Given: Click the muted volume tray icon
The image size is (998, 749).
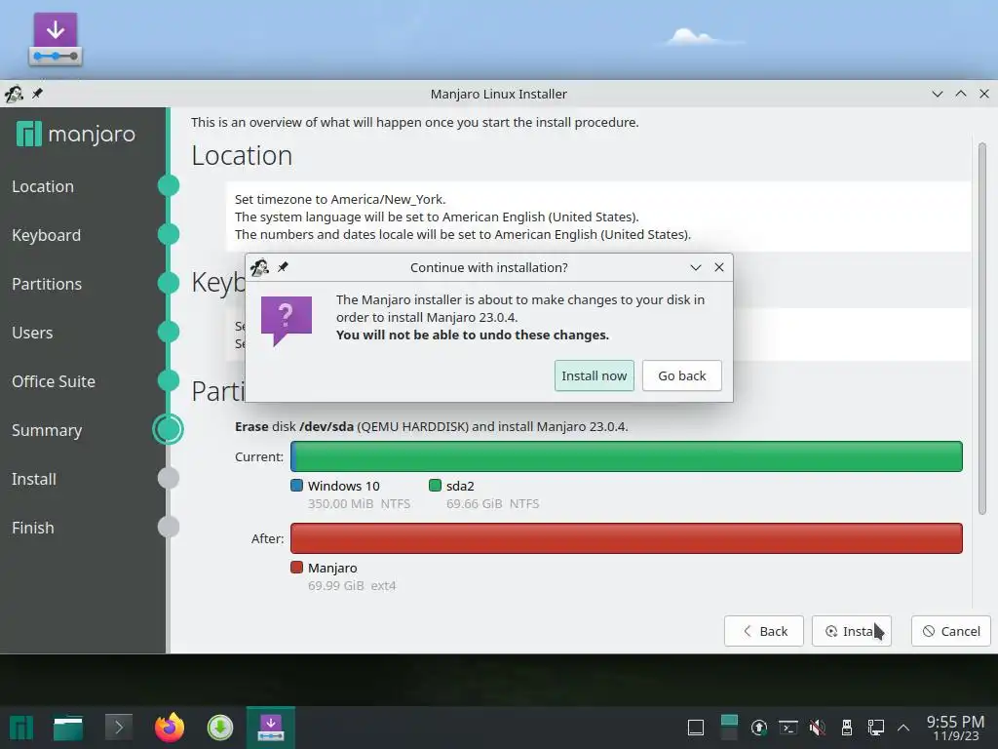Looking at the screenshot, I should [x=818, y=728].
